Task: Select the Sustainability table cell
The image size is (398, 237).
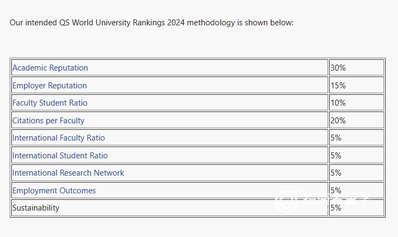Action: (170, 208)
